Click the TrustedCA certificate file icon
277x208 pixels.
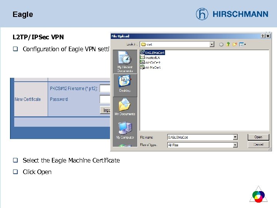[x=142, y=57]
